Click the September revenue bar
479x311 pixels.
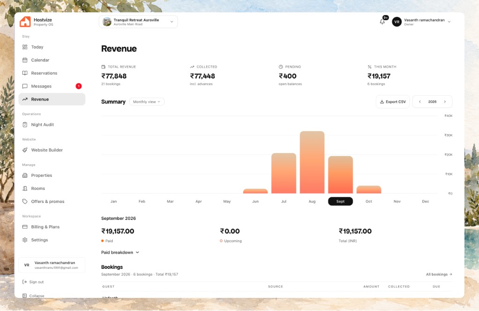341,175
